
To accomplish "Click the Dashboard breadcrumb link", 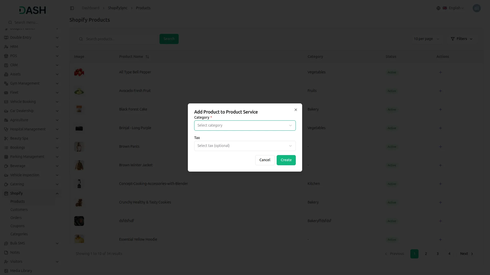I will click(91, 8).
